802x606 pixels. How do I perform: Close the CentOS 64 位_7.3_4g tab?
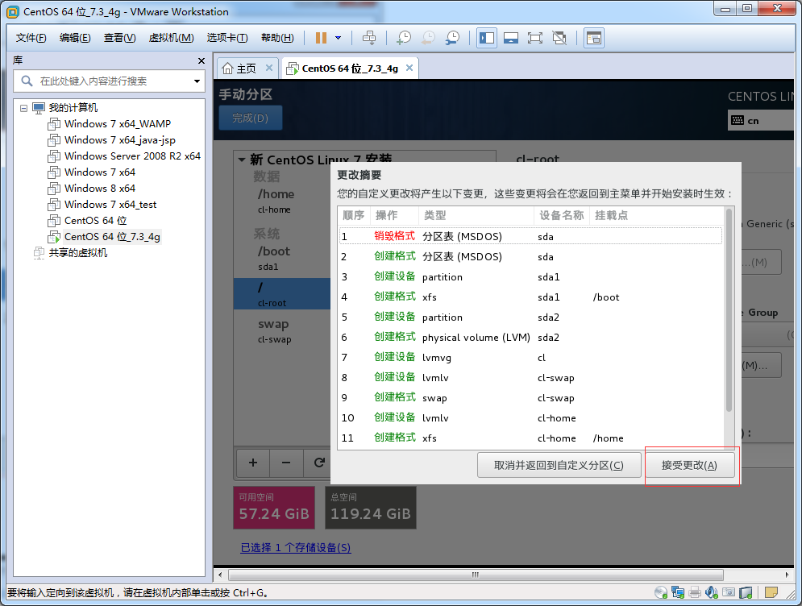tap(409, 68)
